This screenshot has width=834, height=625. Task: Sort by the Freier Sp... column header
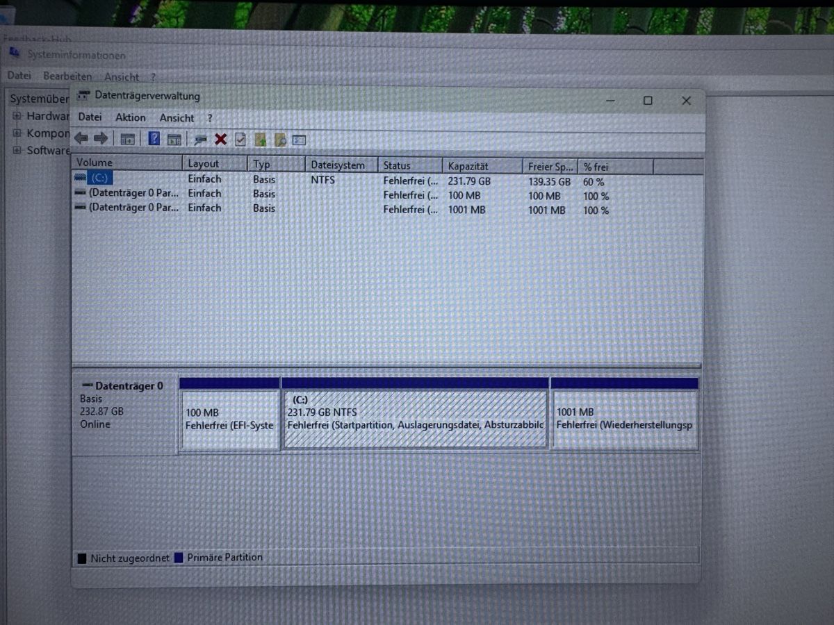click(550, 167)
